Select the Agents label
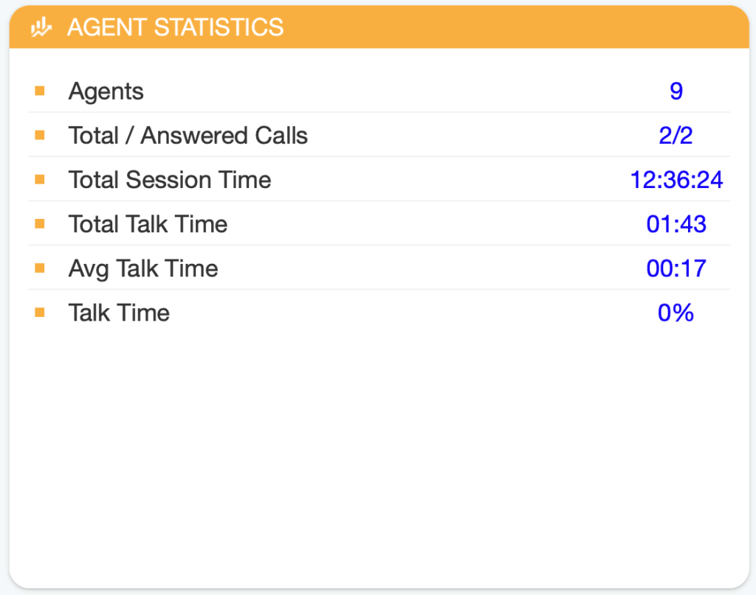 (106, 91)
